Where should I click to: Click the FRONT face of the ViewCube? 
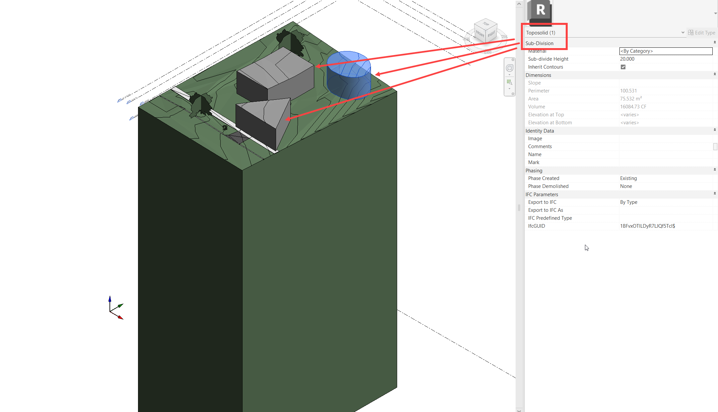(x=480, y=33)
